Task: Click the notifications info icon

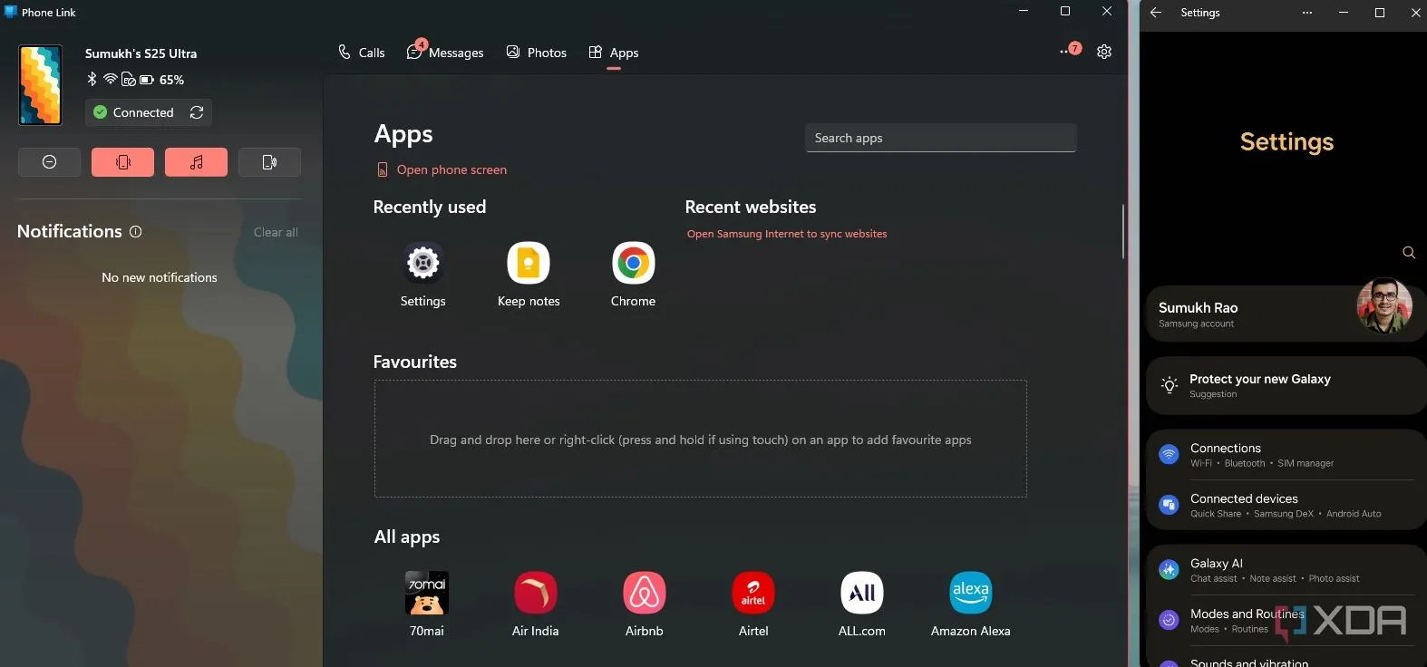Action: coord(136,232)
